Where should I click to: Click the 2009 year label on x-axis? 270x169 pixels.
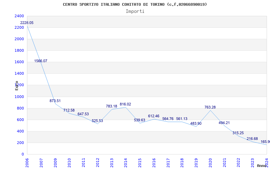click(x=55, y=163)
